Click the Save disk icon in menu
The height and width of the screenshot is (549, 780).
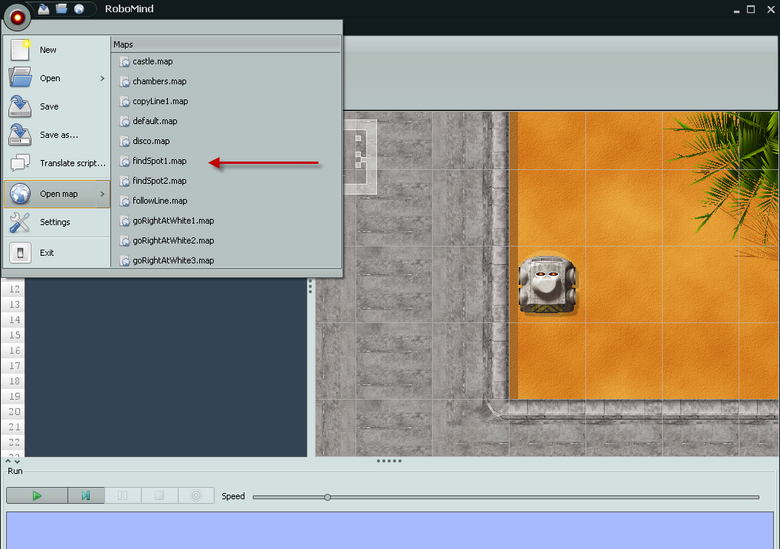20,106
